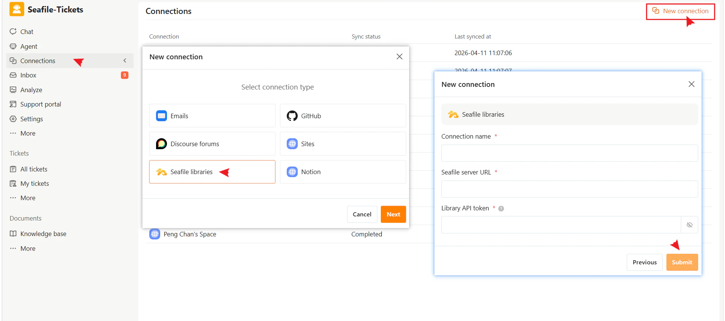Choose the Notion connection type
The height and width of the screenshot is (321, 725).
click(x=343, y=172)
